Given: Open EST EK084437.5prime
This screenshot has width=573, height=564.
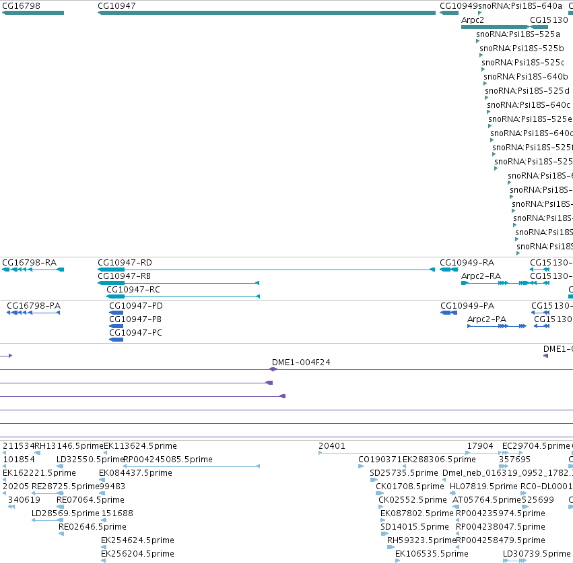Looking at the screenshot, I should pyautogui.click(x=135, y=473).
